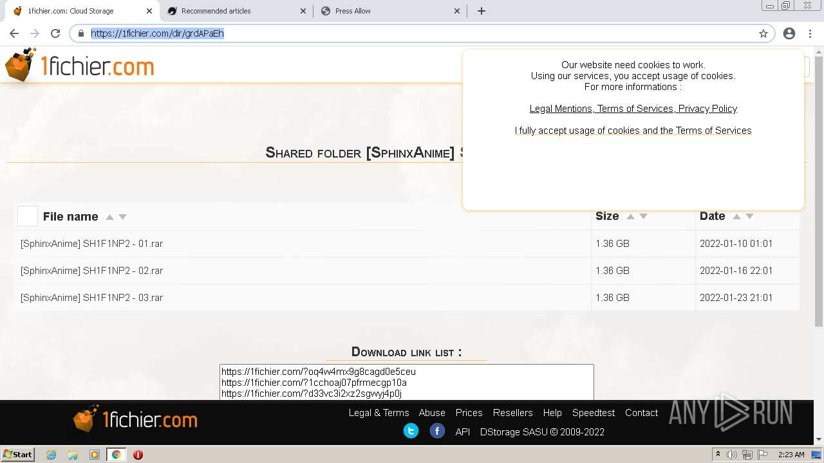The height and width of the screenshot is (463, 824).
Task: Click the Size column header
Action: click(x=607, y=216)
